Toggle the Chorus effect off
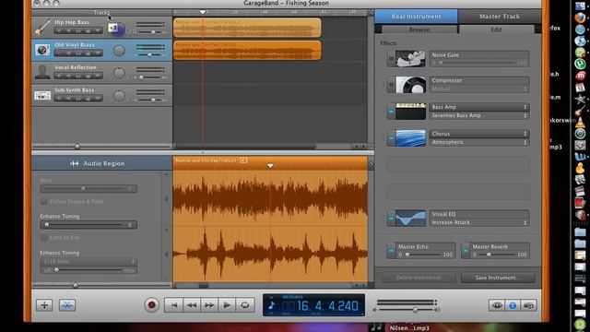Image resolution: width=590 pixels, height=332 pixels. point(391,138)
